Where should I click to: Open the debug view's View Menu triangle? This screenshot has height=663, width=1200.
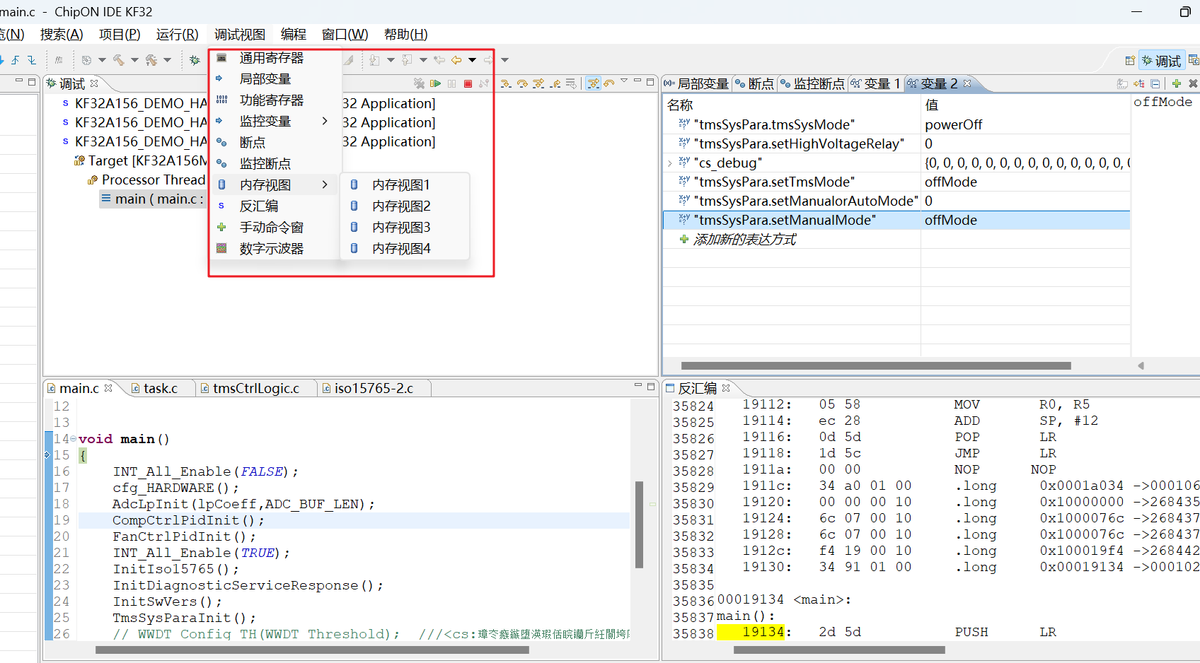point(624,81)
